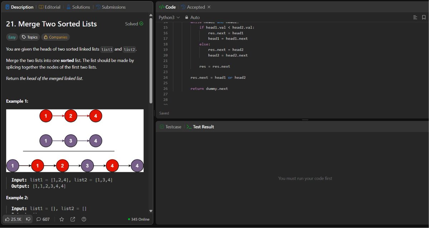The width and height of the screenshot is (429, 228).
Task: Click the Test Result terminal icon
Action: point(189,127)
